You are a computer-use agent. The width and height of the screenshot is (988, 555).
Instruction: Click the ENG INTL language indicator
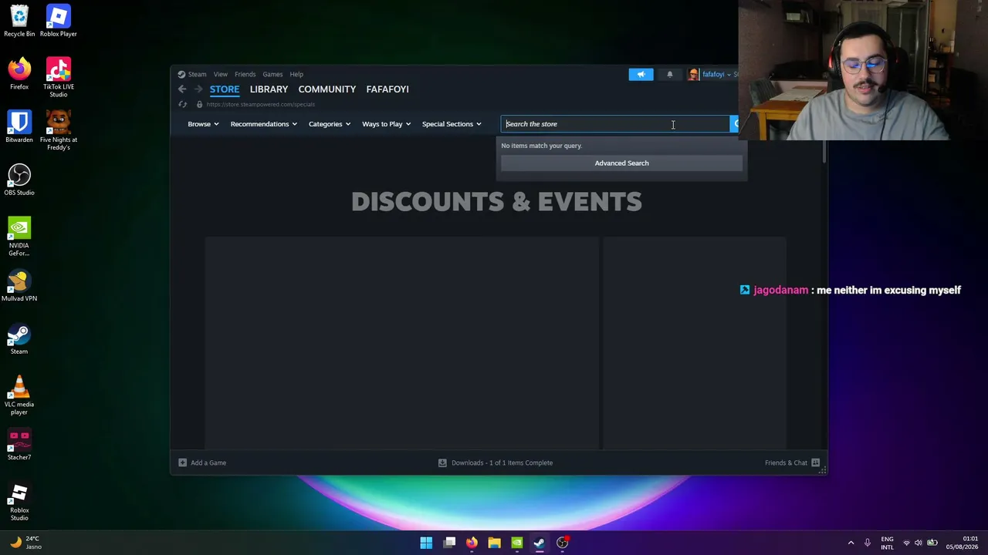[887, 543]
